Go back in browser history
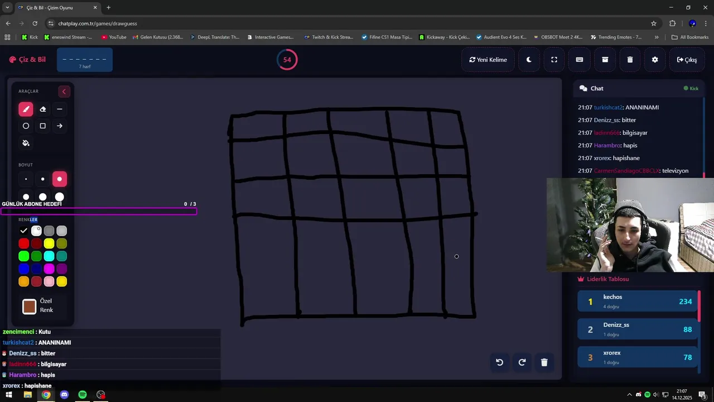The width and height of the screenshot is (714, 402). point(8,23)
